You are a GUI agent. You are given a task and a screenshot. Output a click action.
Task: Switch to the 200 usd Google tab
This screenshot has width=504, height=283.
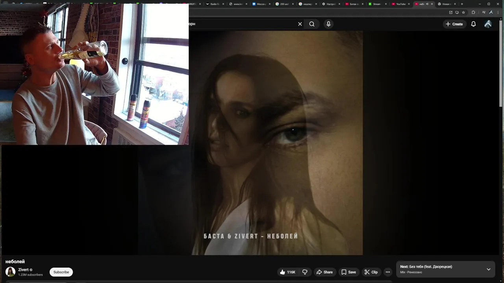[x=284, y=4]
